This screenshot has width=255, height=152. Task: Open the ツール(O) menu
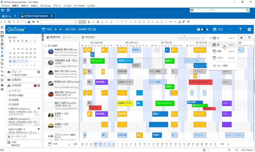pos(67,6)
